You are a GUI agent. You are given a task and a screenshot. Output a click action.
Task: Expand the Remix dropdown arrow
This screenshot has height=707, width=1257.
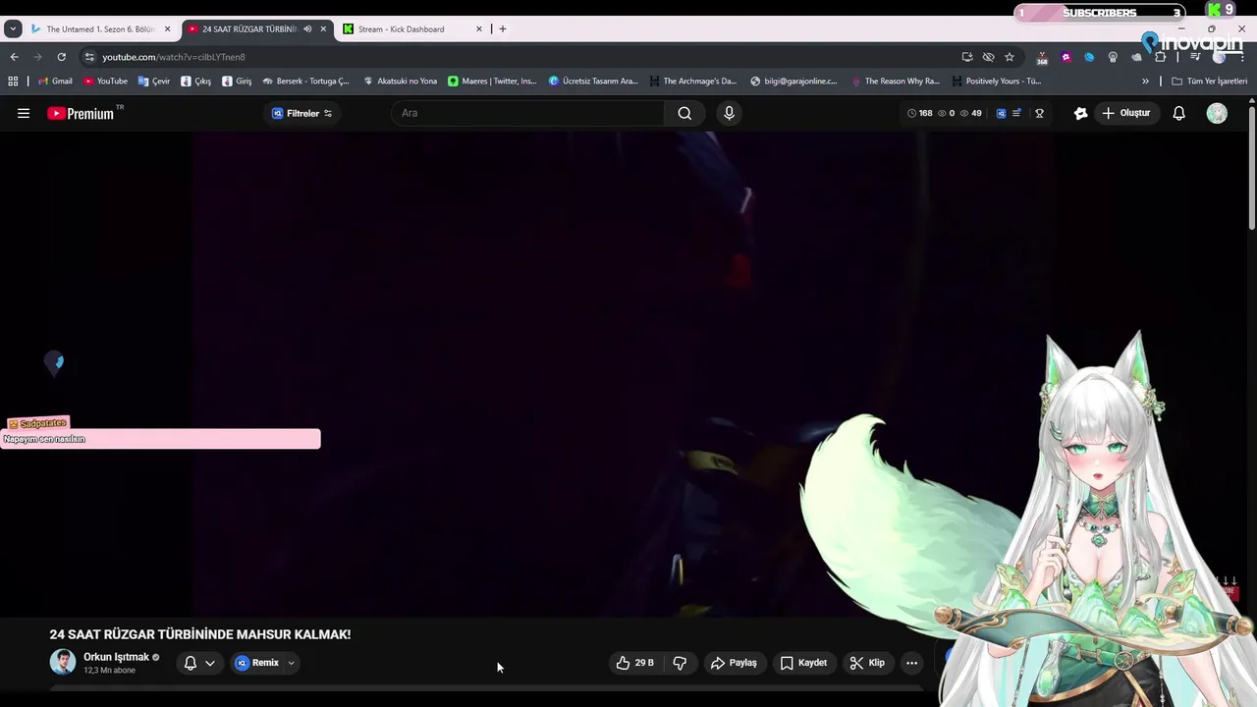[291, 663]
